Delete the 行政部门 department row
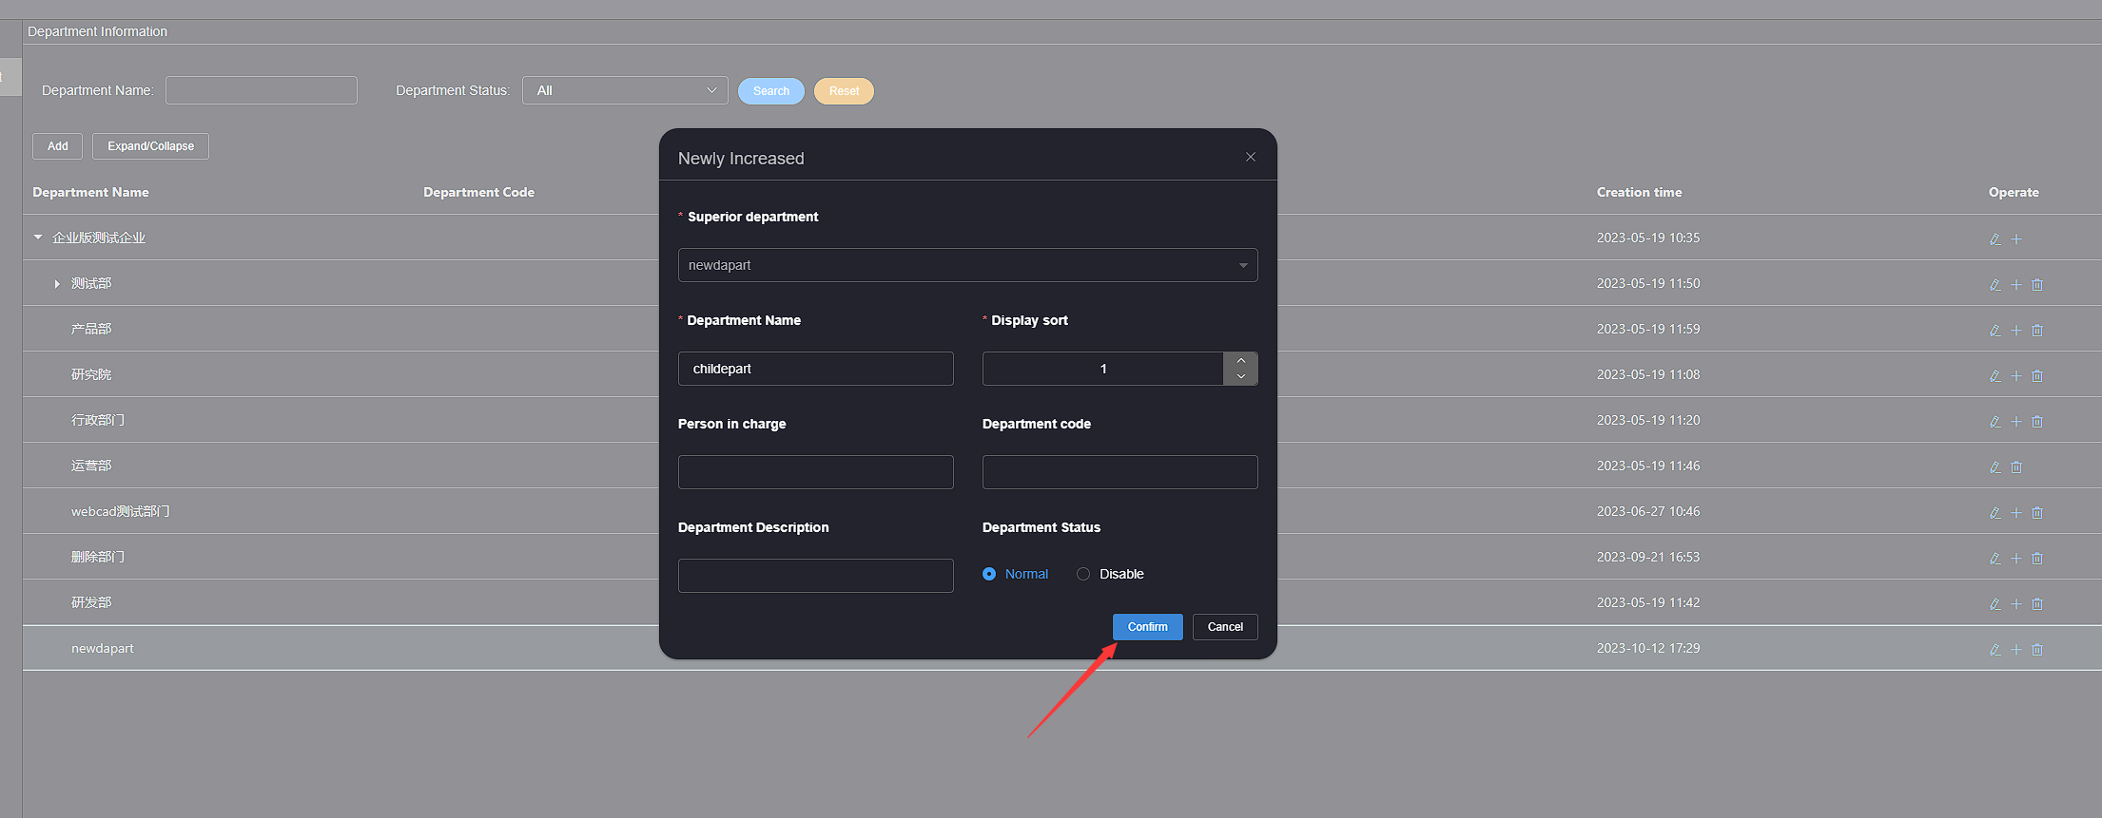Viewport: 2102px width, 818px height. pyautogui.click(x=2036, y=422)
